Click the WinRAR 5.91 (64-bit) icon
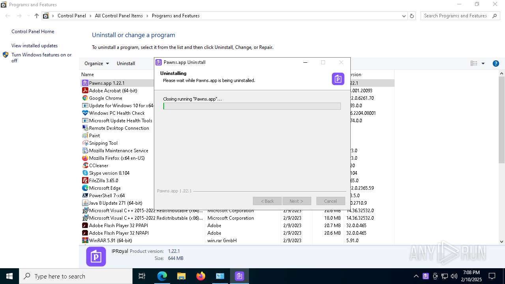The height and width of the screenshot is (284, 505). point(85,241)
